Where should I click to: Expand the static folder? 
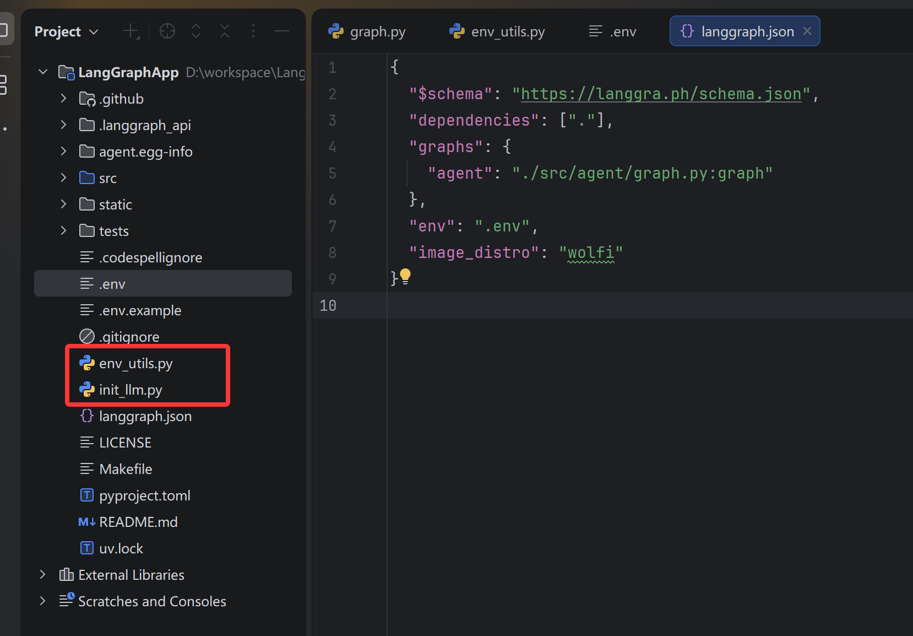[63, 204]
